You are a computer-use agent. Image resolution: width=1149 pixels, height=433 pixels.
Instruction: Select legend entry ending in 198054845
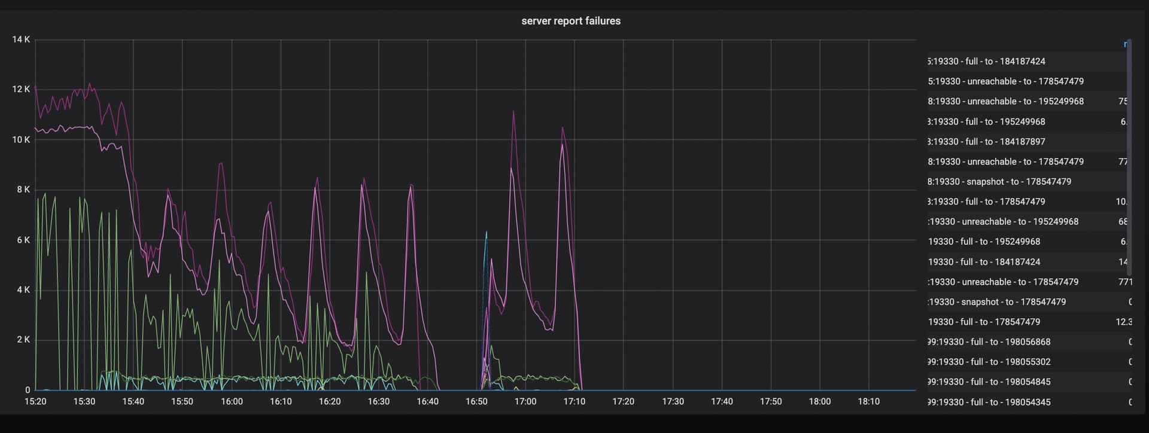(989, 382)
